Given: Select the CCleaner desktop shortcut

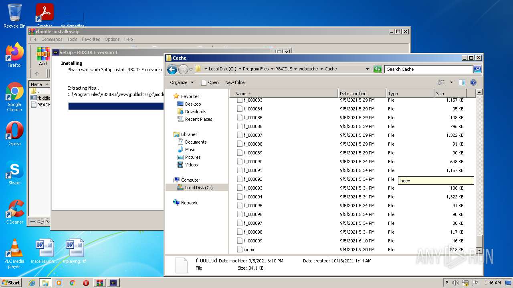Looking at the screenshot, I should [14, 212].
